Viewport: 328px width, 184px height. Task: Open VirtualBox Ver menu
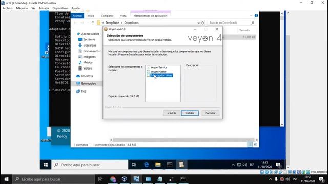click(x=33, y=8)
